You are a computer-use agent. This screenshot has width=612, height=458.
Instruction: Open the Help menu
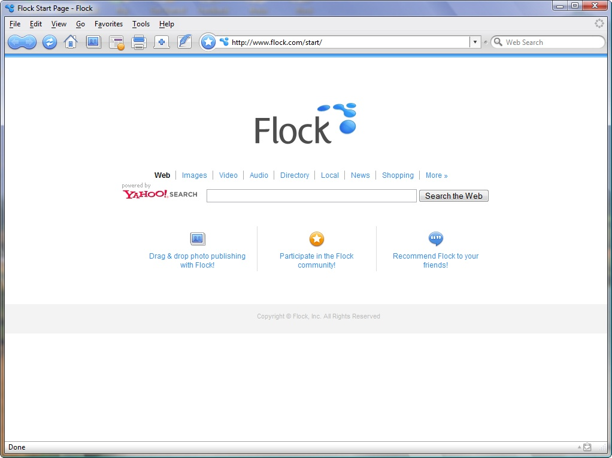tap(166, 24)
